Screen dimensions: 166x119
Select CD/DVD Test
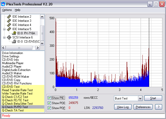(23, 87)
